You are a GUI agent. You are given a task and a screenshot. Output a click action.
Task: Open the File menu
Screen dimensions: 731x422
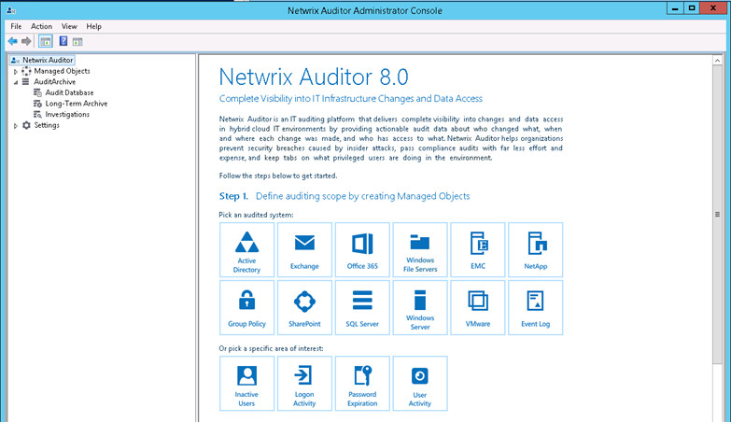click(x=16, y=26)
